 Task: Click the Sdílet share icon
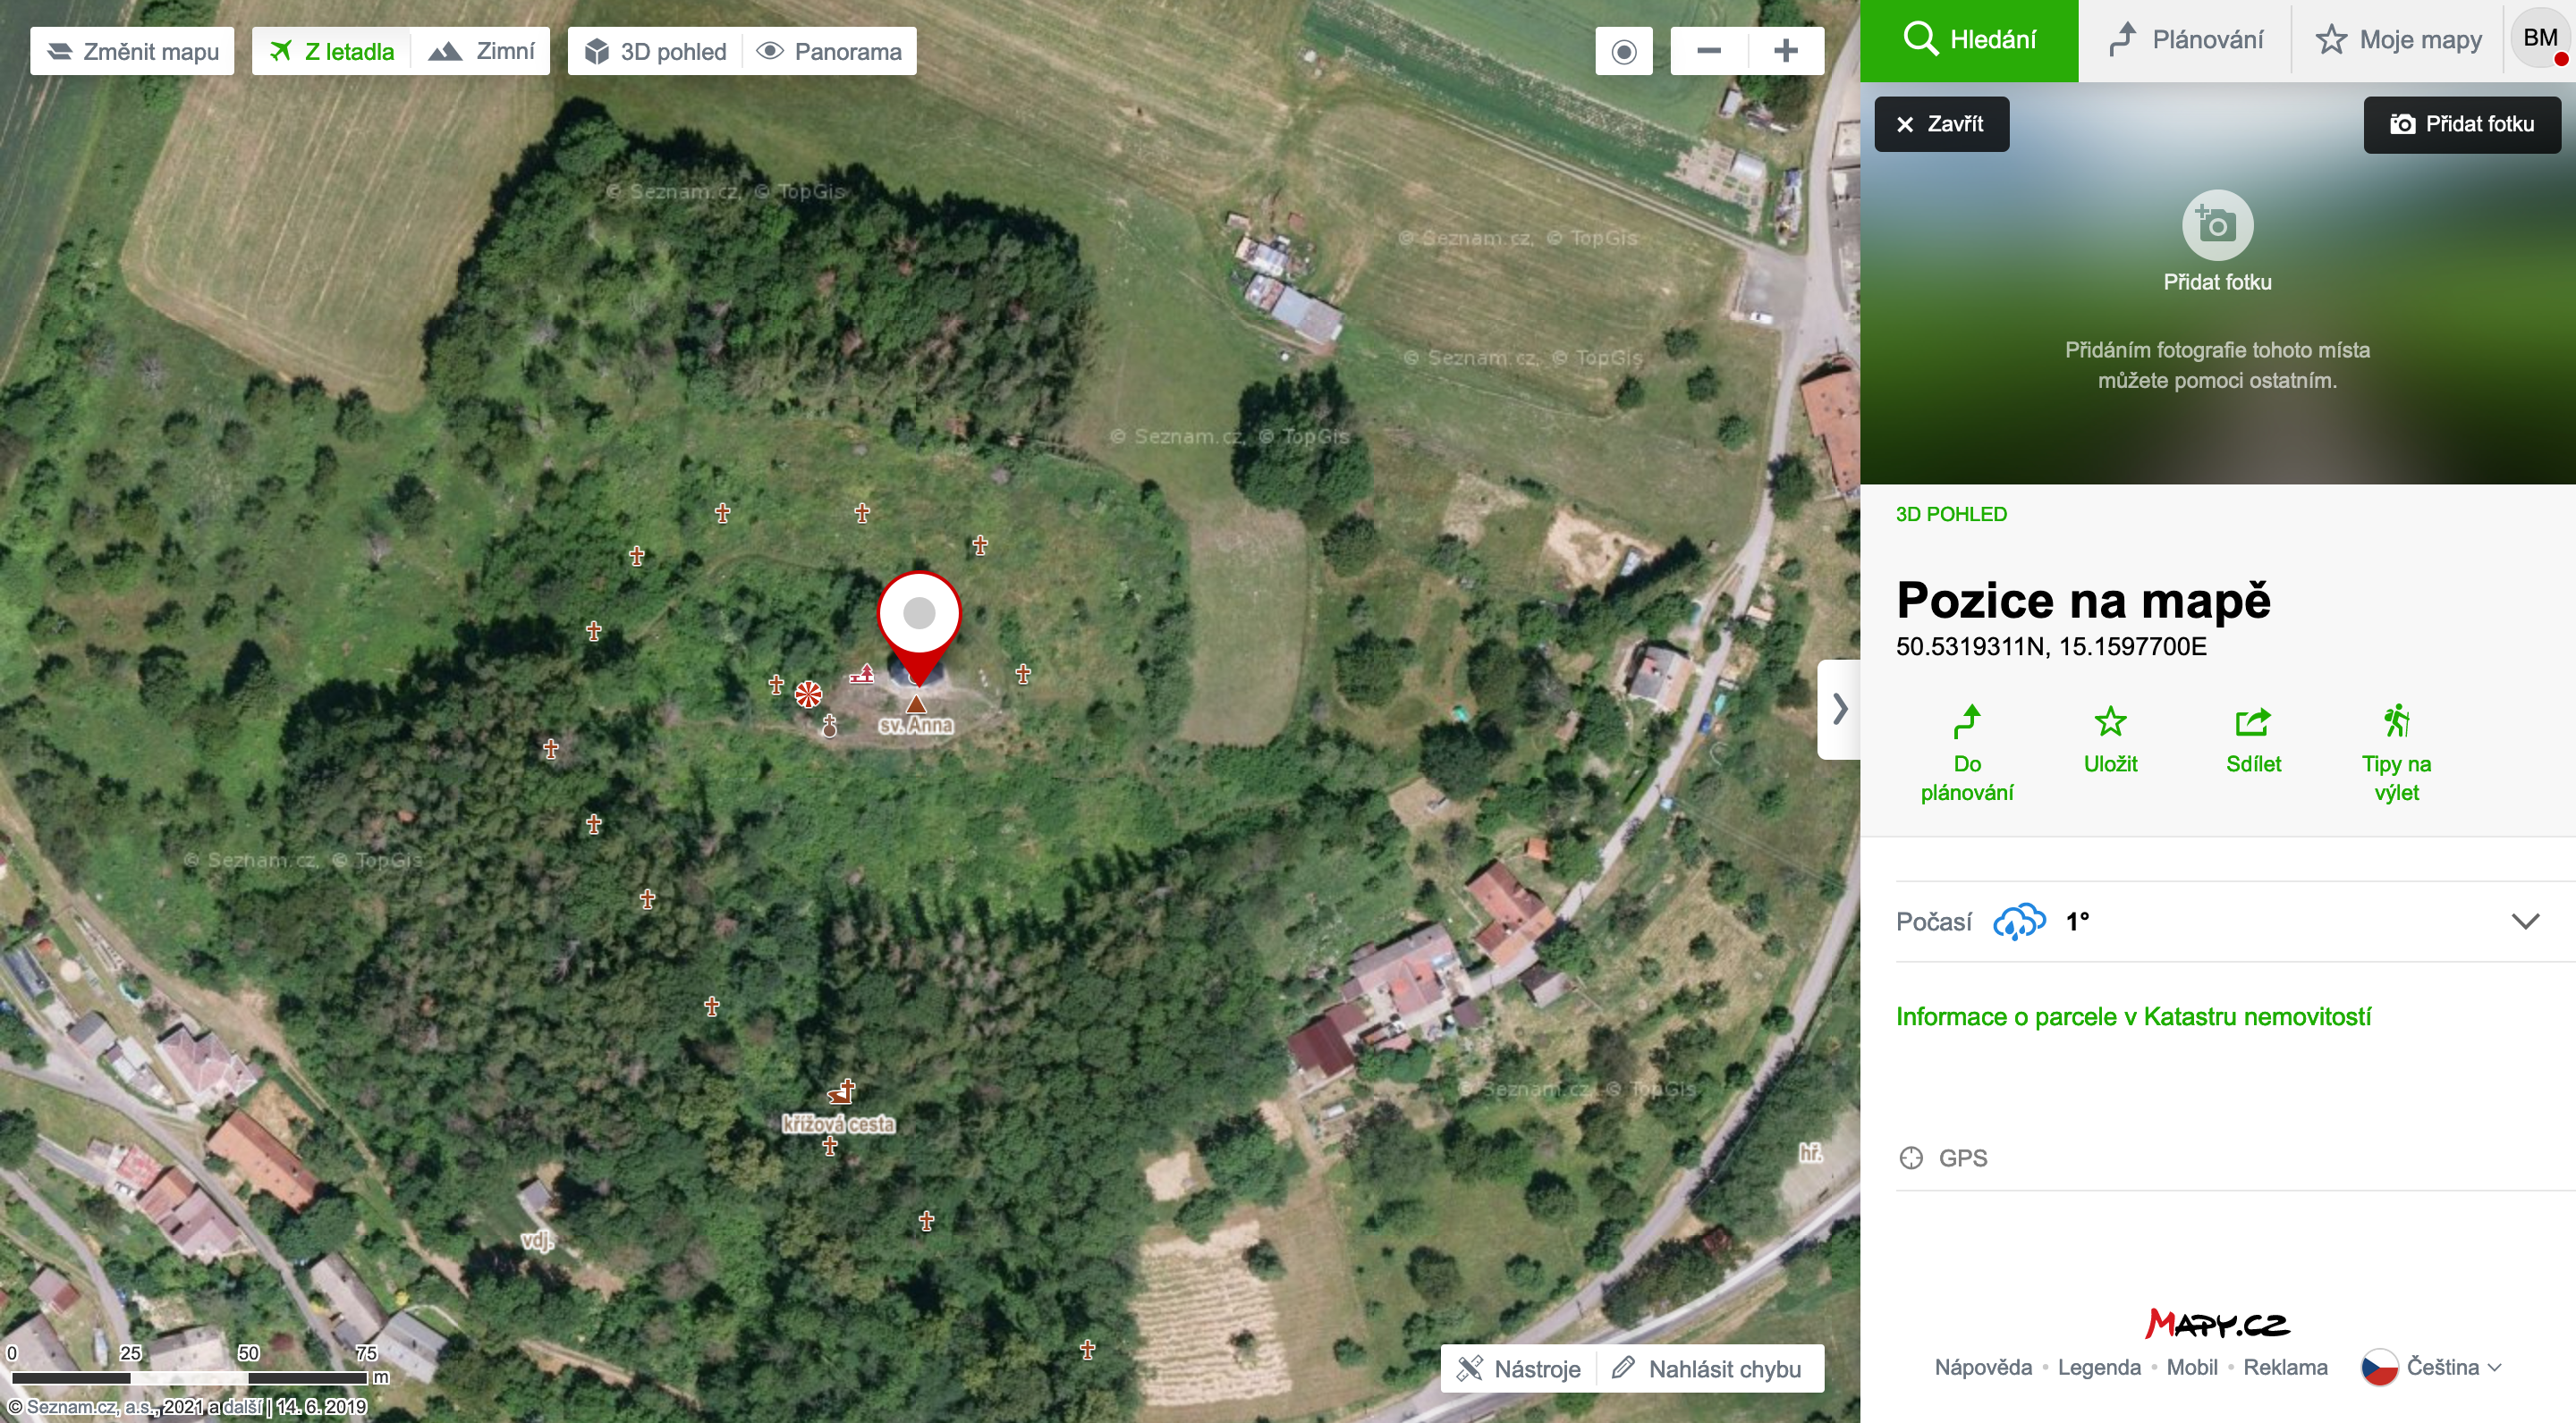(x=2253, y=721)
